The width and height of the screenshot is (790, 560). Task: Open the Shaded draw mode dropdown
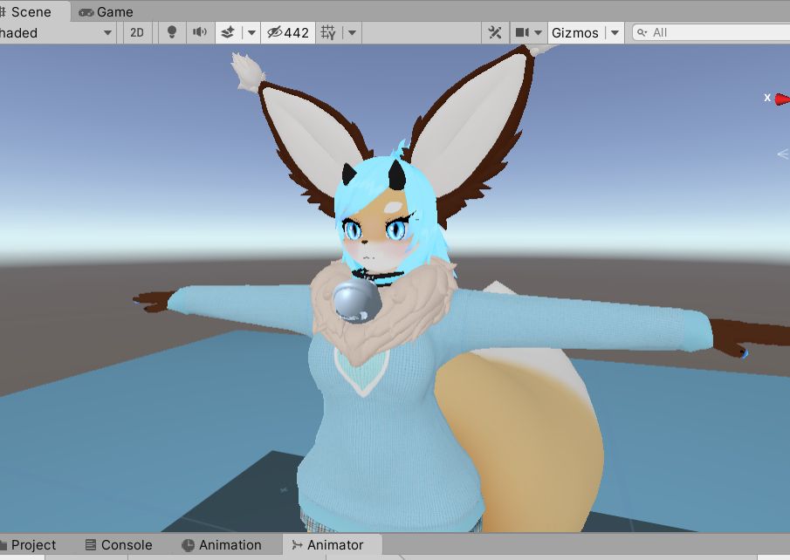57,33
